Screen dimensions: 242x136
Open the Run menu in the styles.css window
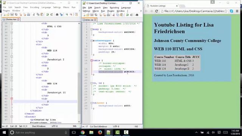click(x=103, y=11)
